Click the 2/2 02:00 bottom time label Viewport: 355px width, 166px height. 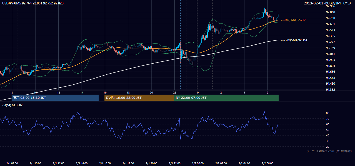tap(221, 164)
